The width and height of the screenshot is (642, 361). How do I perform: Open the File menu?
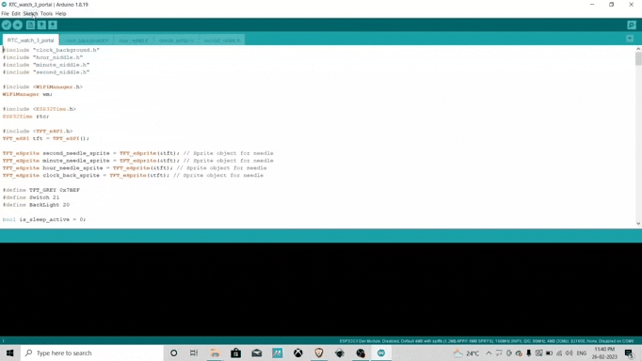[5, 13]
